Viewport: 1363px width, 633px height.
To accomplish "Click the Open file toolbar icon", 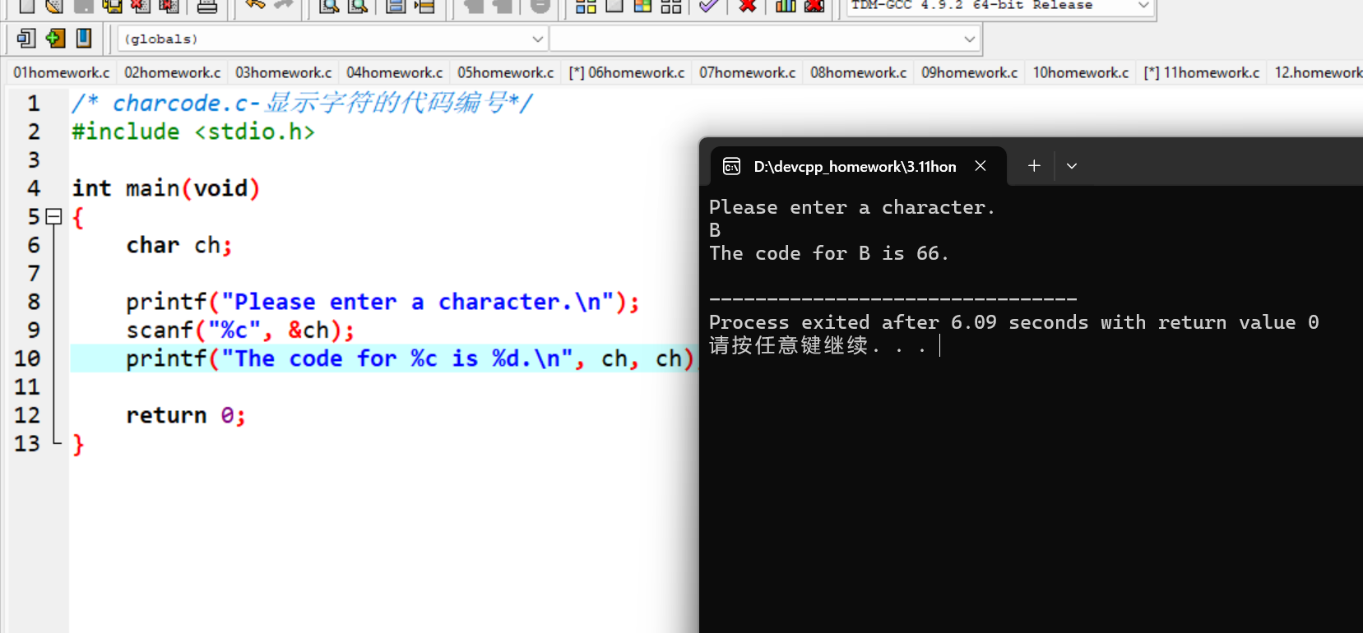I will click(x=54, y=6).
